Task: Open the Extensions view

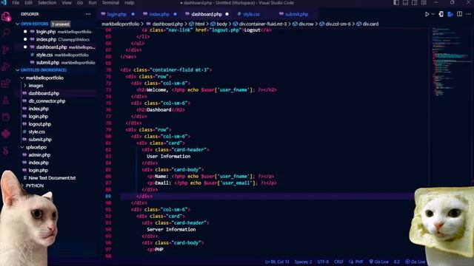Action: point(6,83)
